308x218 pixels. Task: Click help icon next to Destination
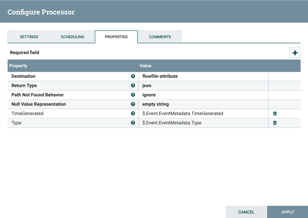(133, 76)
